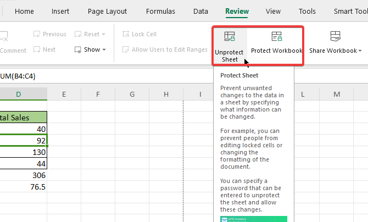
Task: Open the Page Layout tab
Action: click(107, 11)
